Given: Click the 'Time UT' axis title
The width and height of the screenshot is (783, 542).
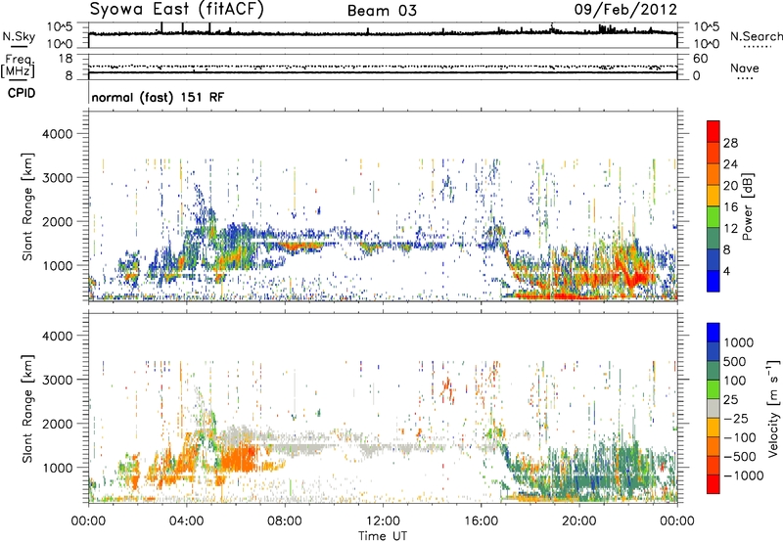Looking at the screenshot, I should (383, 535).
